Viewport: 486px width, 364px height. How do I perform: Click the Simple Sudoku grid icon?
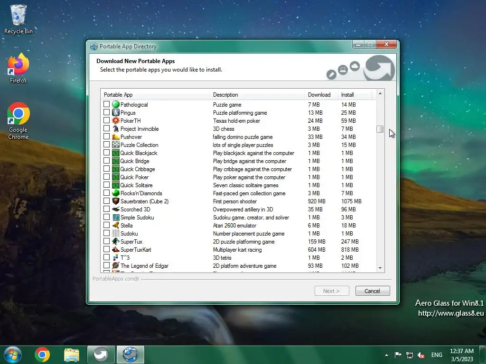click(116, 217)
